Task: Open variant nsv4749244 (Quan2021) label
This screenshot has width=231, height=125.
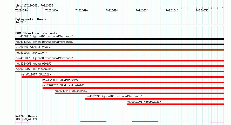Action: [71, 91]
